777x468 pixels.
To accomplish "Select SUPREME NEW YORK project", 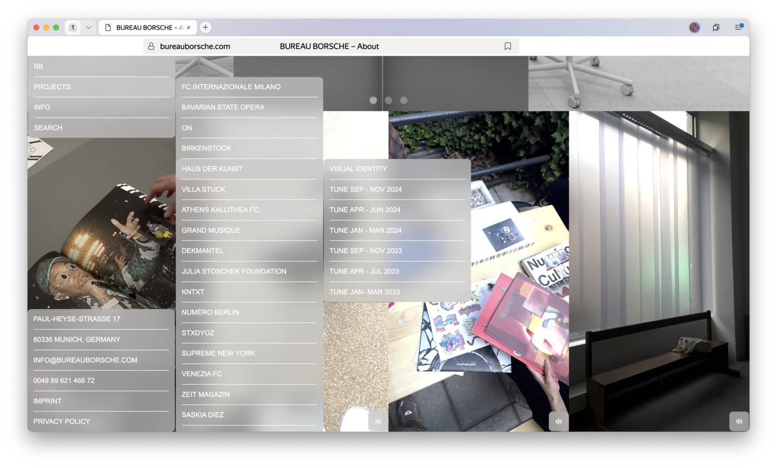I will [249, 353].
